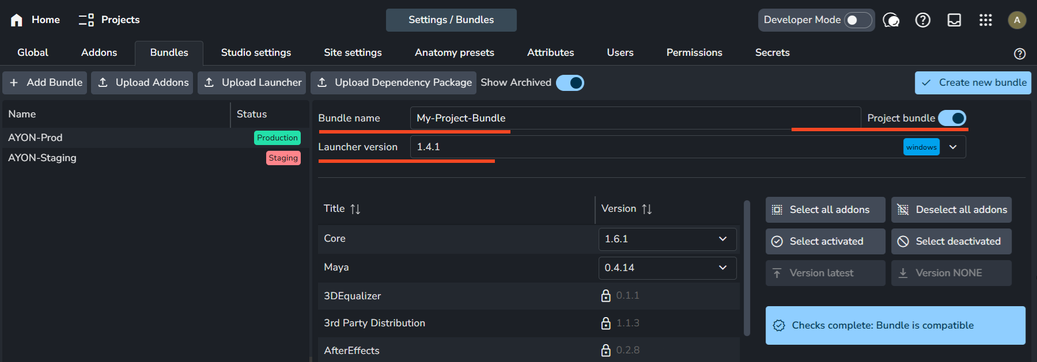Viewport: 1037px width, 362px height.
Task: Expand the Launcher version dropdown
Action: pyautogui.click(x=953, y=147)
